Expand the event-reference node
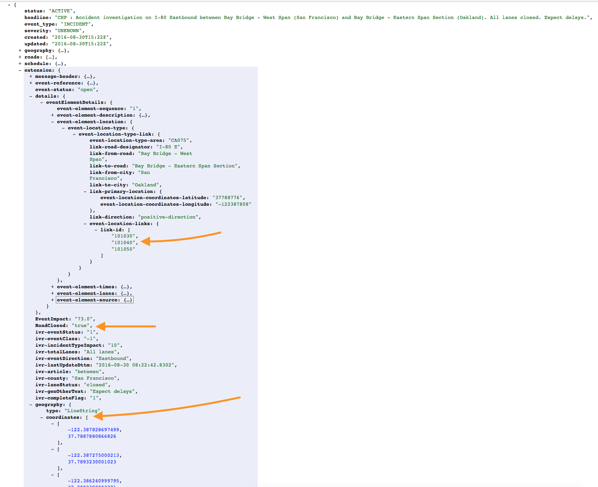The height and width of the screenshot is (487, 598). coord(31,83)
